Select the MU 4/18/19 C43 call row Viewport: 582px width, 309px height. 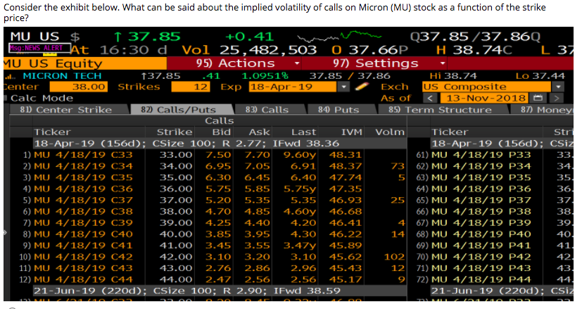coord(208,268)
